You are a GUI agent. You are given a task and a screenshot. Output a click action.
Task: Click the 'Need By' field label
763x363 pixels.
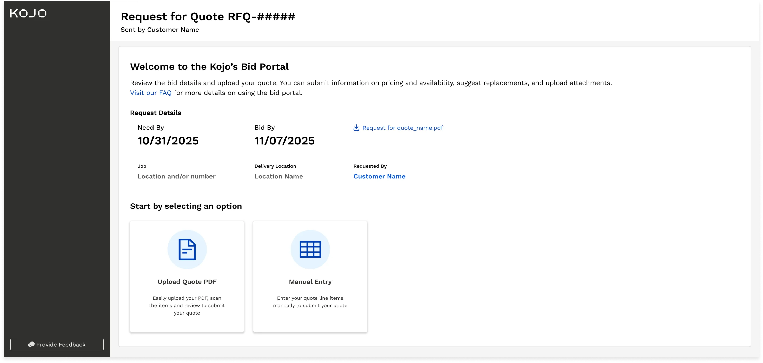[x=150, y=127]
